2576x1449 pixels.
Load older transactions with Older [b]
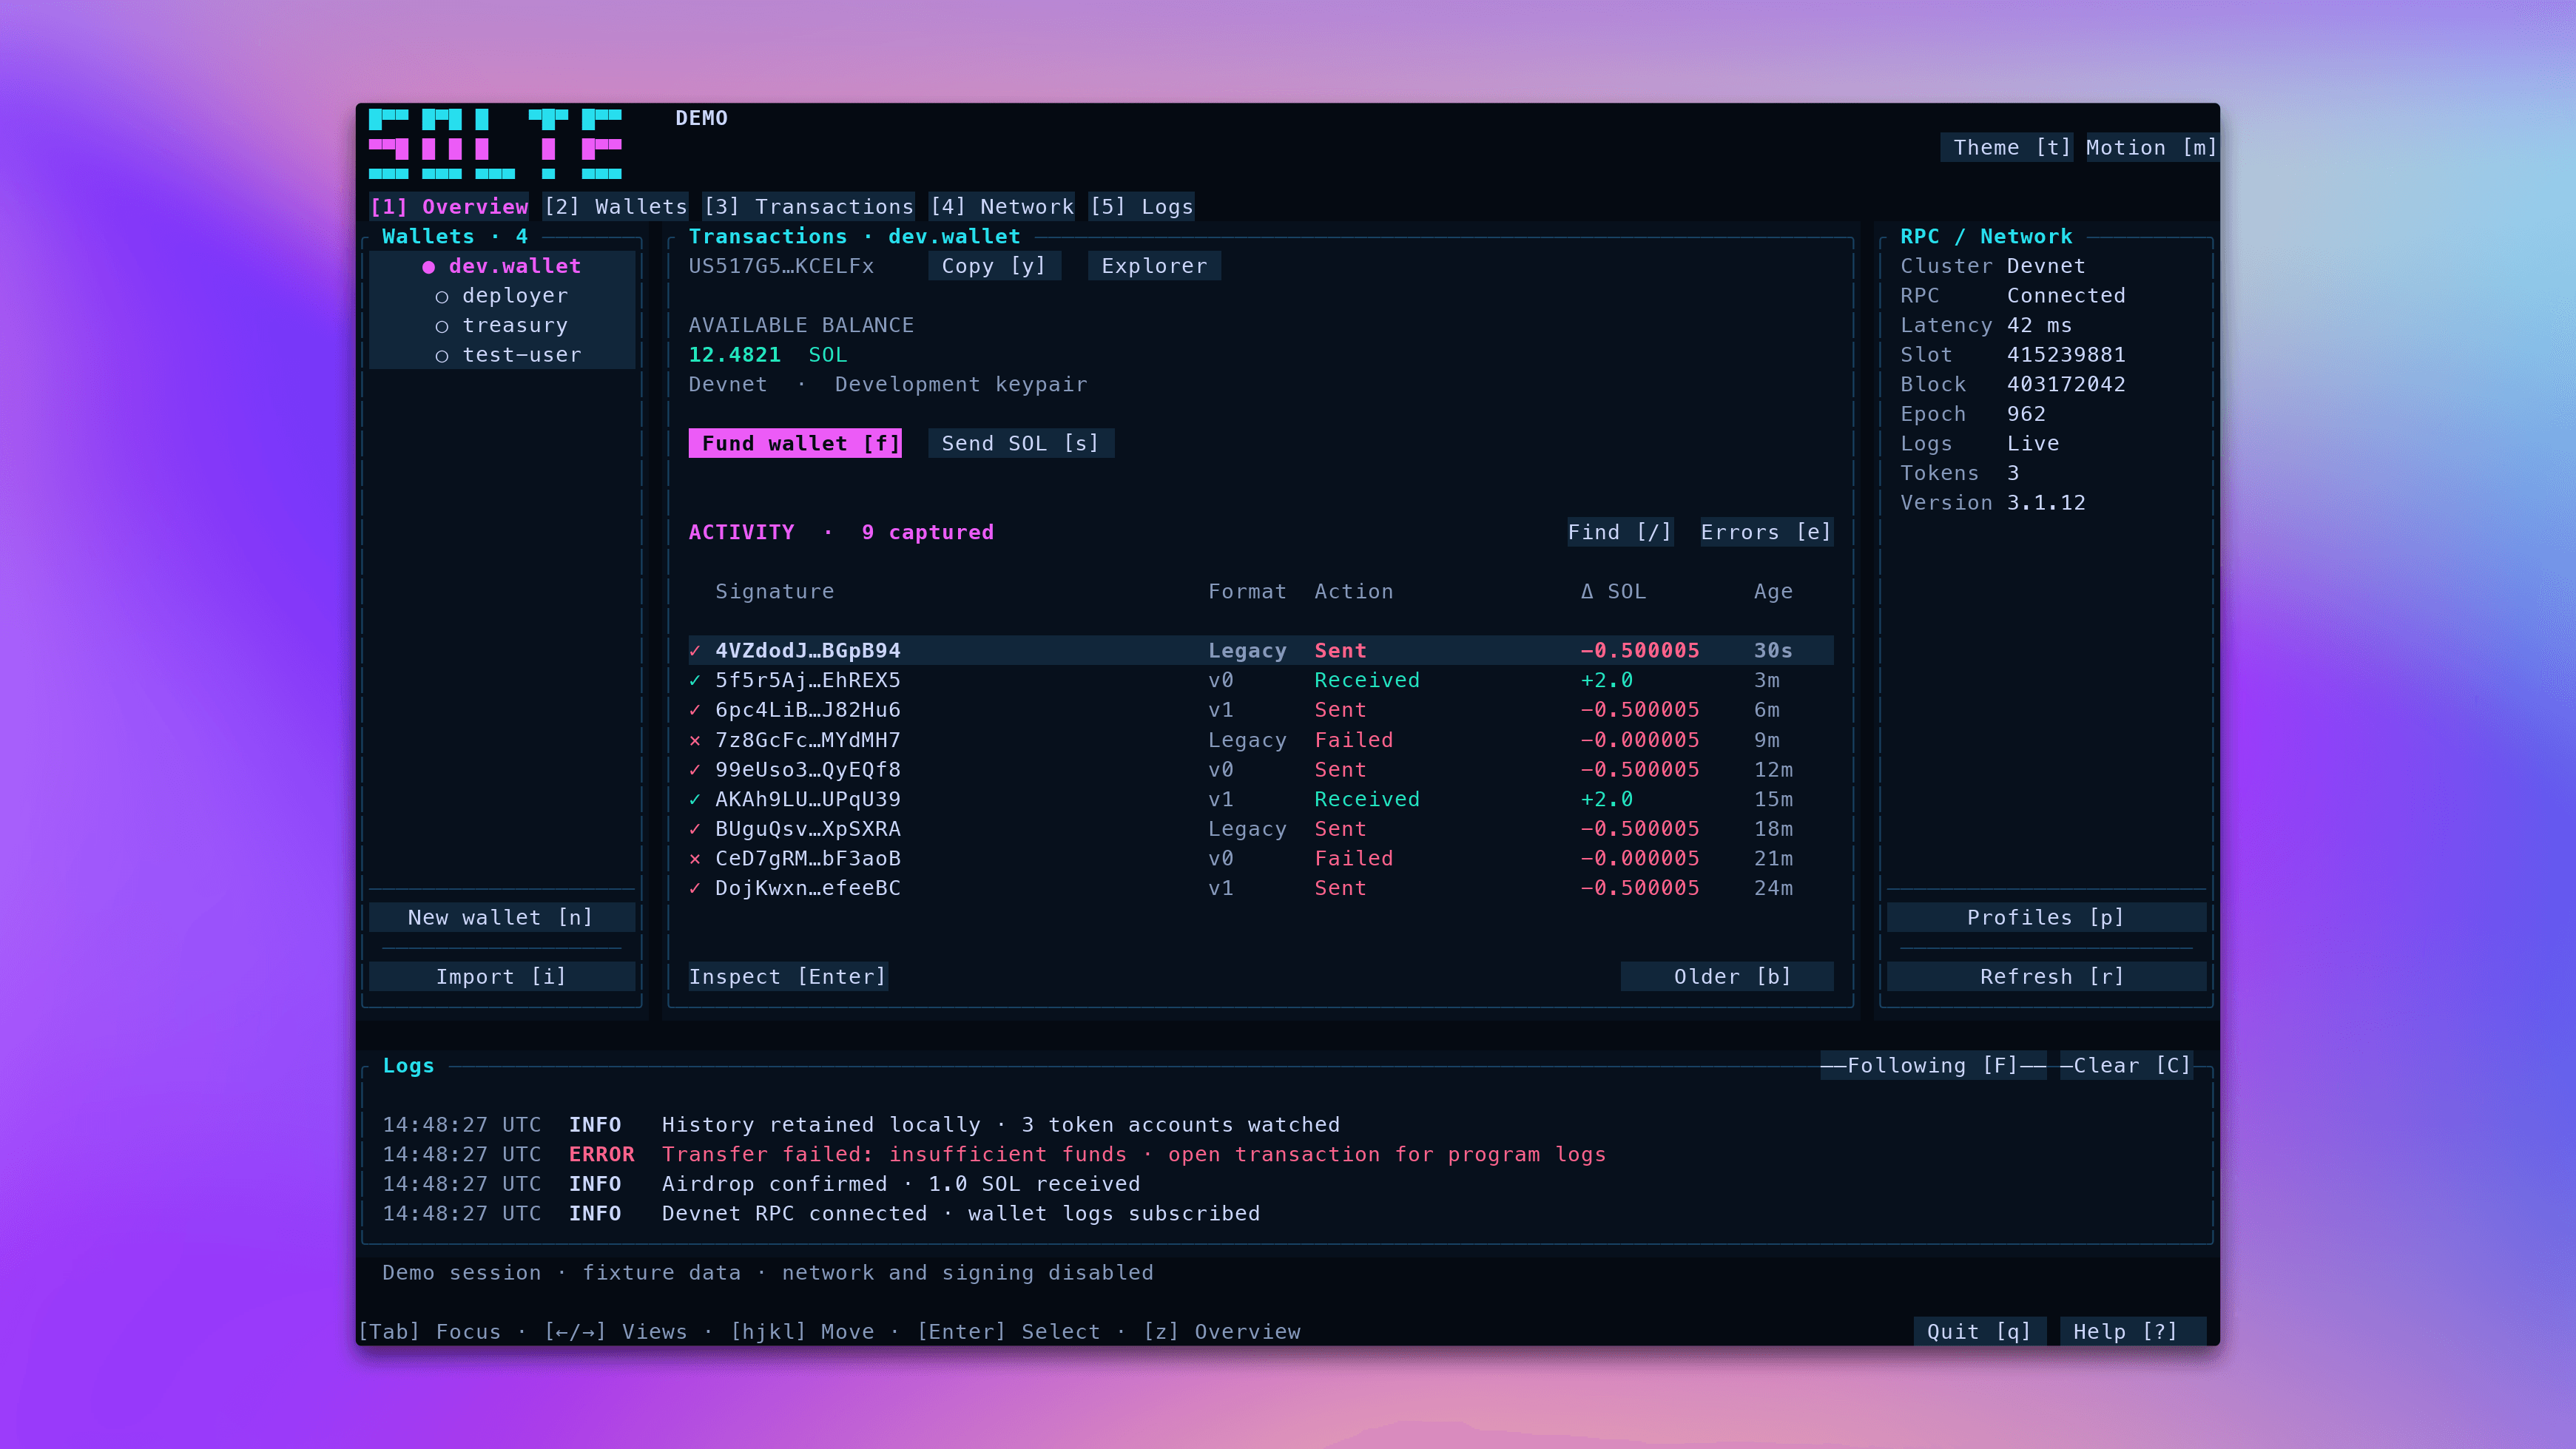coord(1726,977)
